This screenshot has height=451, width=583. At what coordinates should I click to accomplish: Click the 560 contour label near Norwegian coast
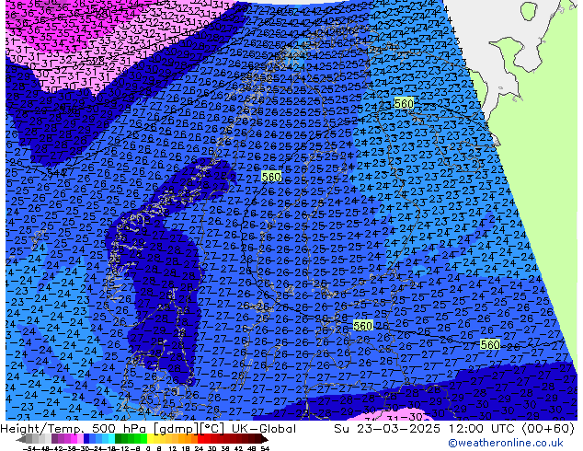[x=271, y=177]
